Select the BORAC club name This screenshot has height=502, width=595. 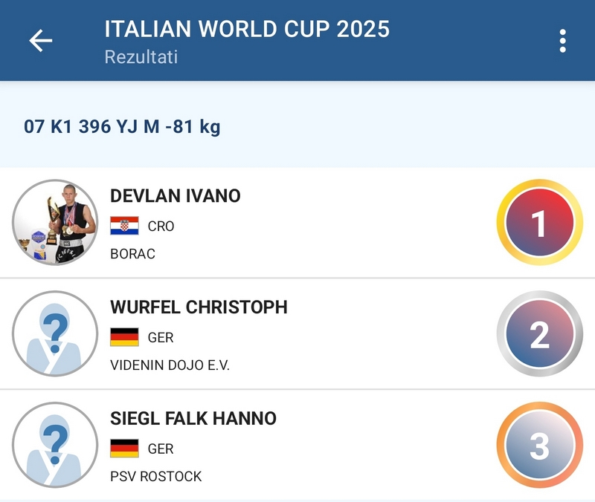132,254
